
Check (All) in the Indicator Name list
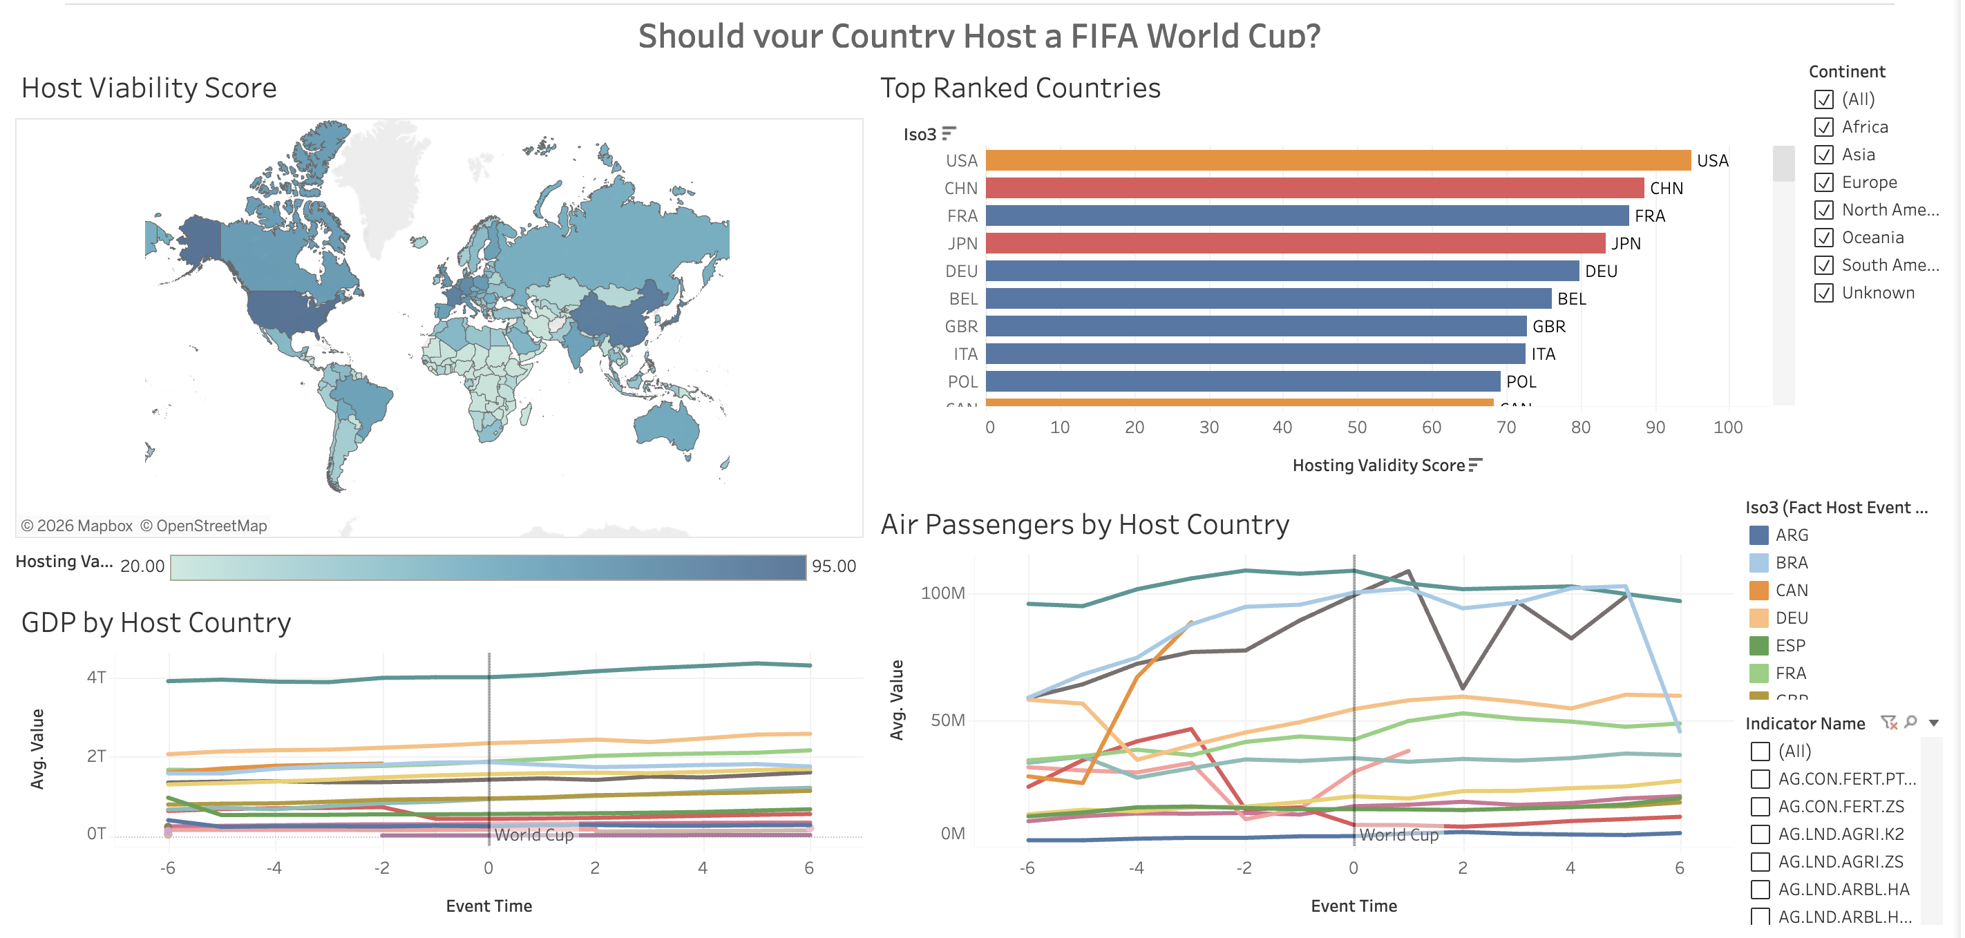click(x=1760, y=752)
